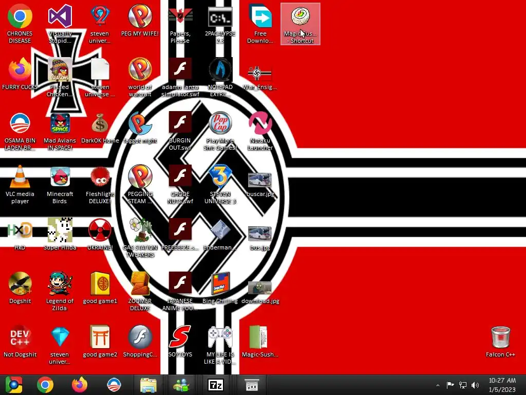Select the highlighted Magic Sus... - Shortcut icon

[300, 24]
